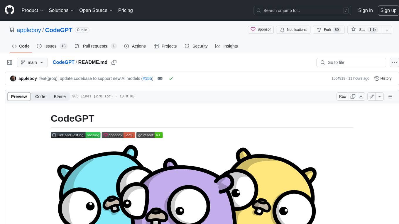Viewport: 399px width, 224px height.
Task: Open the Projects tab
Action: pos(165,46)
